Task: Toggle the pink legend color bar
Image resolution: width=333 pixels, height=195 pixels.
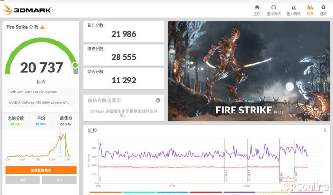Action: [x=306, y=192]
